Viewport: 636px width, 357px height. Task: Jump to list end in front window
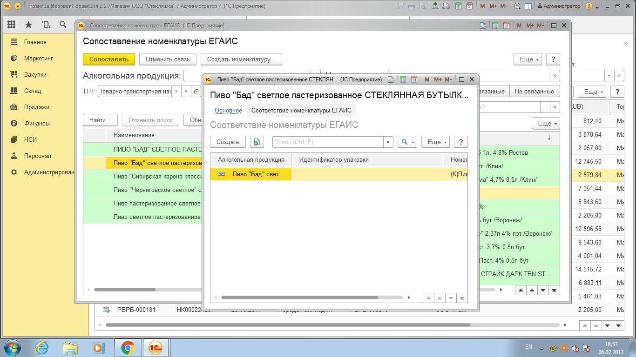(x=462, y=298)
